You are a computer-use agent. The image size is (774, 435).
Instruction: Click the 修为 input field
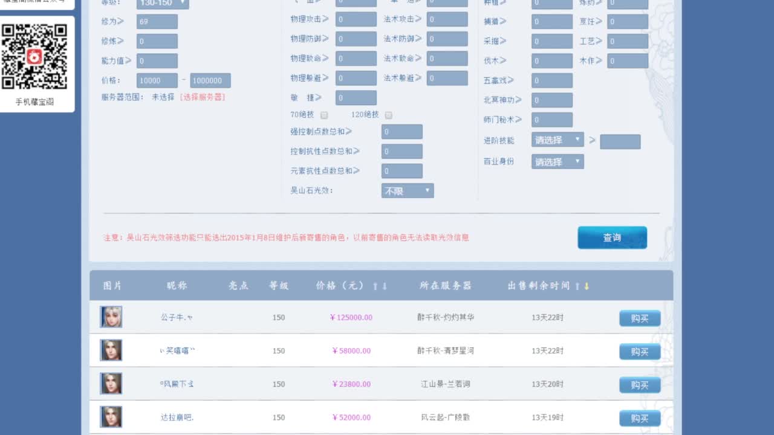157,22
